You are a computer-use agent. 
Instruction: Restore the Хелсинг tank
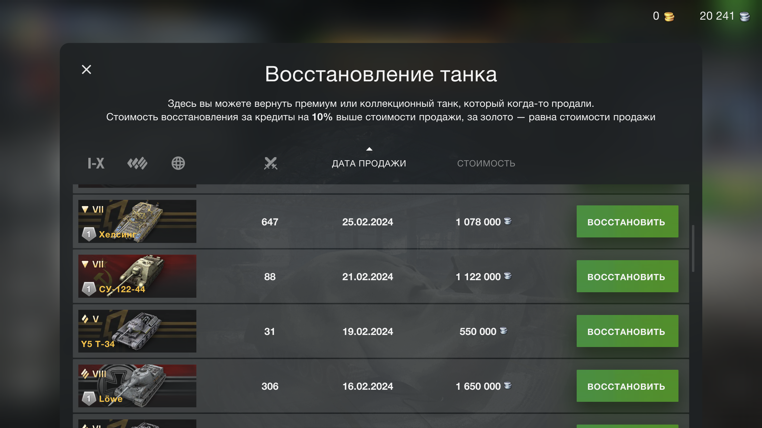[x=627, y=222]
